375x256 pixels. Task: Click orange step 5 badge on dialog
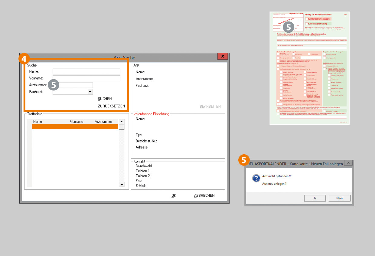pyautogui.click(x=244, y=160)
